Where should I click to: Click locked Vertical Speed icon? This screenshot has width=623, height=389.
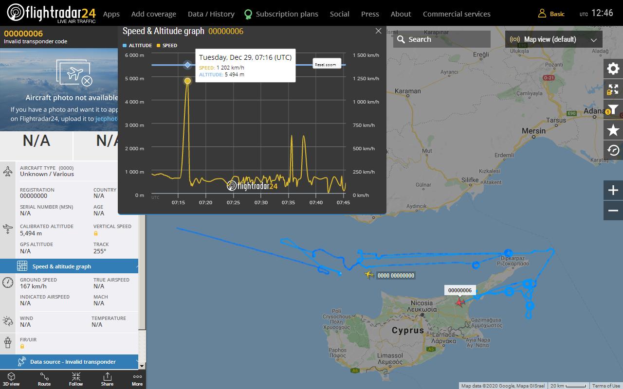tap(96, 233)
